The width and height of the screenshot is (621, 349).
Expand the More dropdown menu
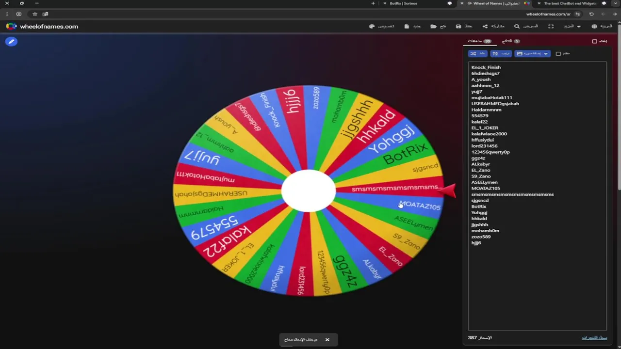point(572,26)
